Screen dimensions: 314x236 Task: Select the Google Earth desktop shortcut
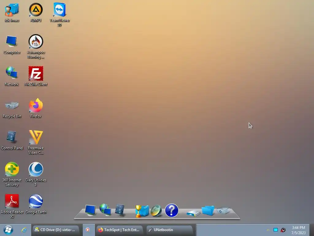(x=36, y=204)
